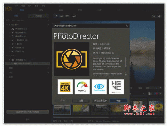Select the sunflower thumbnail at far right
The height and width of the screenshot is (126, 167).
click(156, 106)
